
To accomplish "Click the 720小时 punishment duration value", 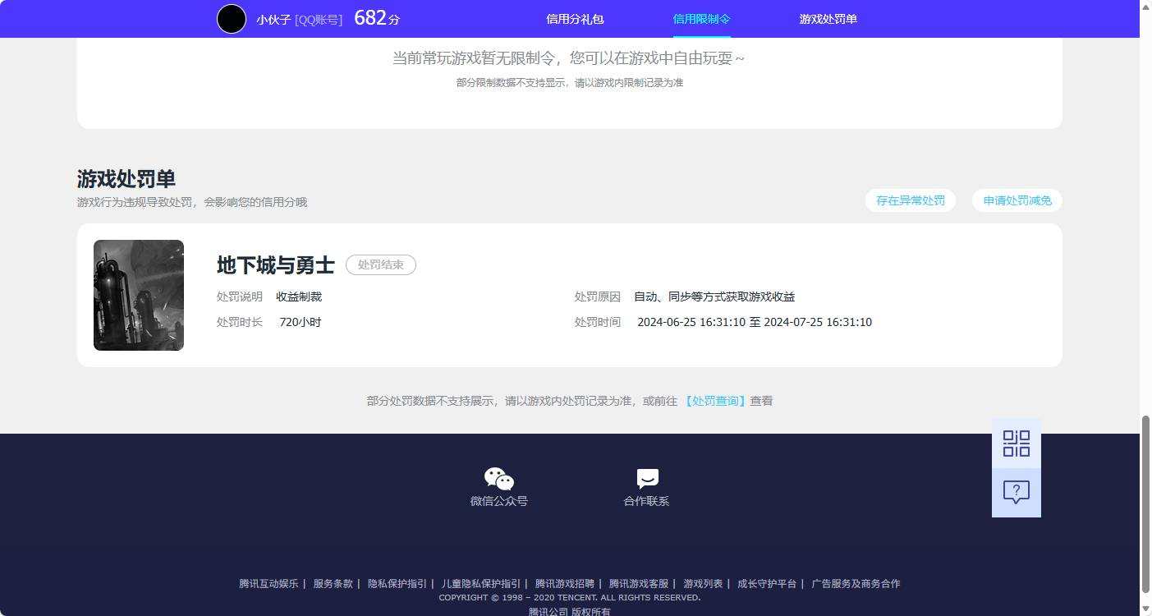I will (301, 322).
